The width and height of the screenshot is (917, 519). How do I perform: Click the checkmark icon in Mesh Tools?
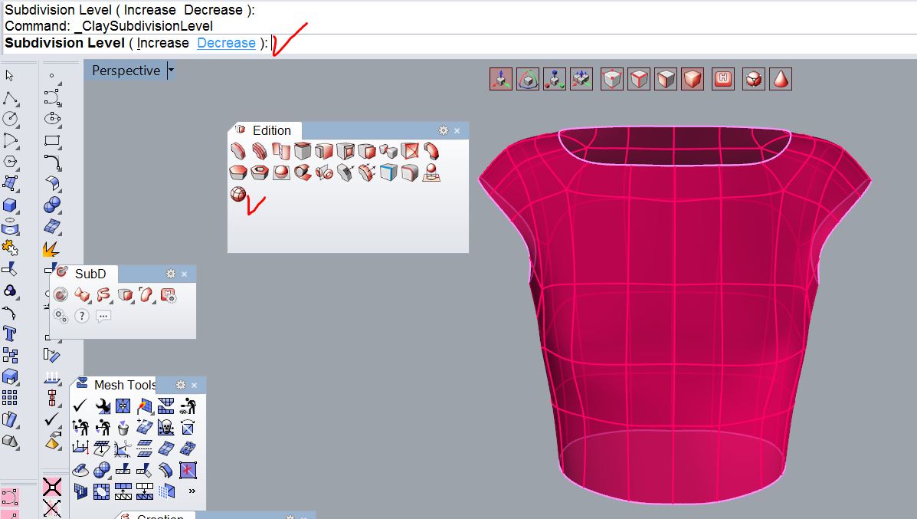tap(81, 406)
